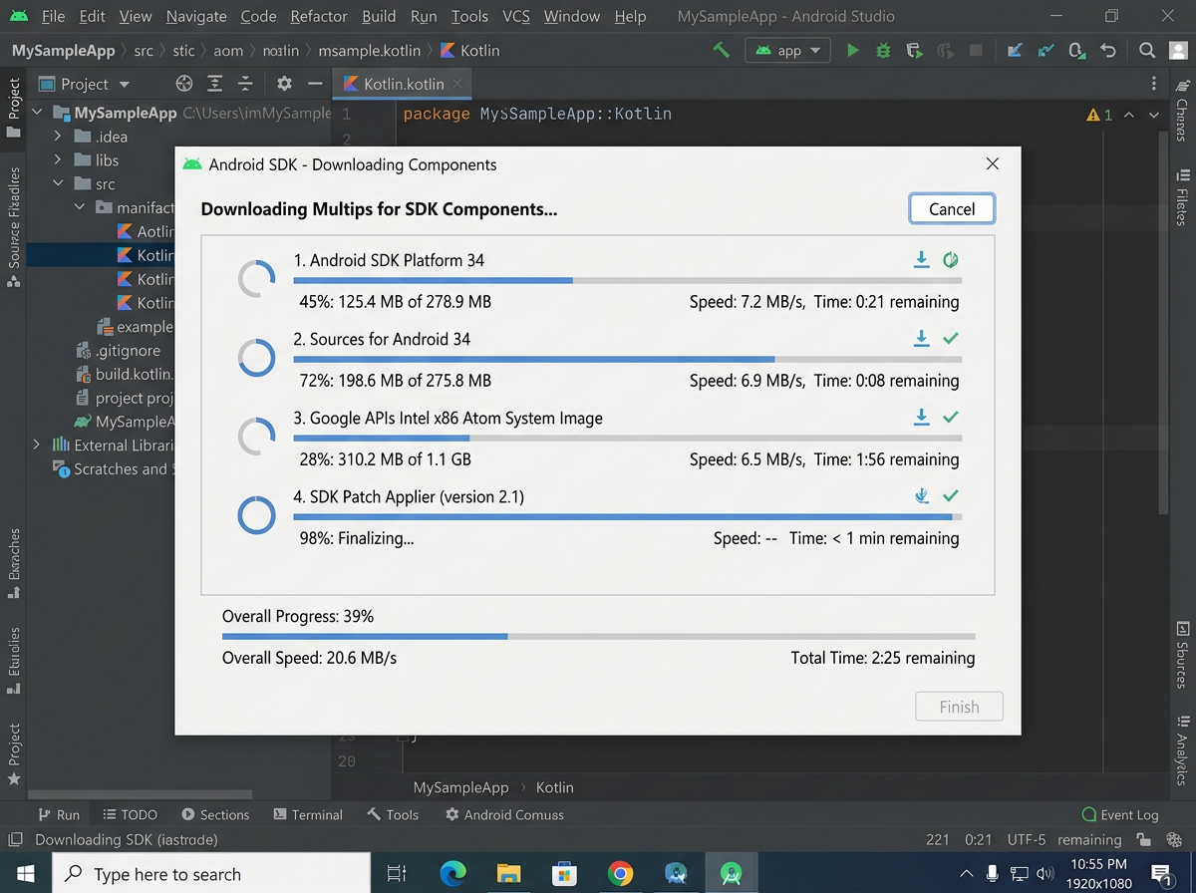1196x893 pixels.
Task: Open the Refactor menu
Action: point(319,16)
